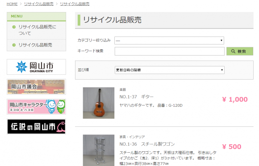Click the ¥ 500 price
The height and width of the screenshot is (166, 259).
[x=232, y=147]
